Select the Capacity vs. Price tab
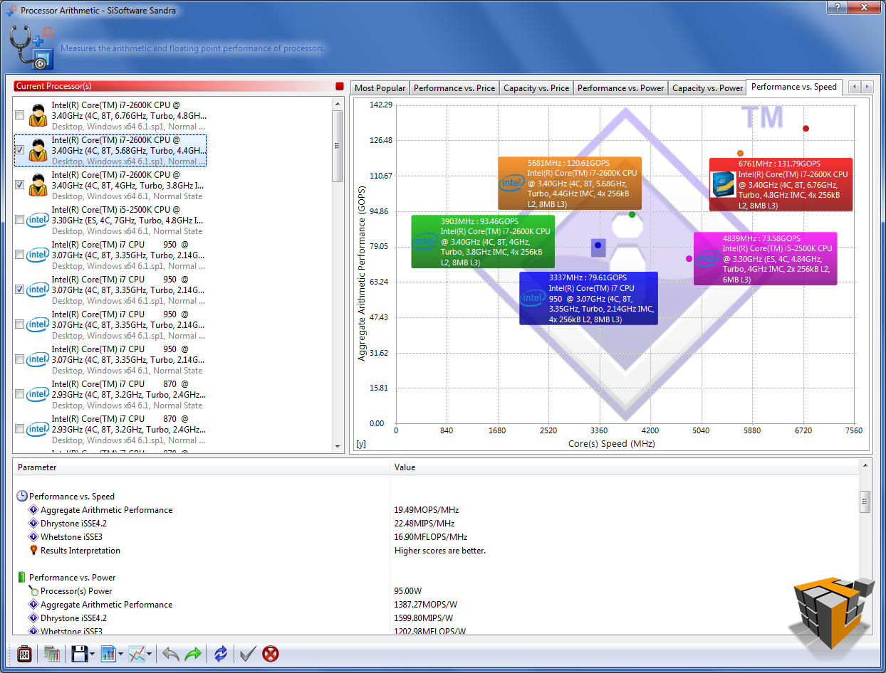 [x=536, y=88]
